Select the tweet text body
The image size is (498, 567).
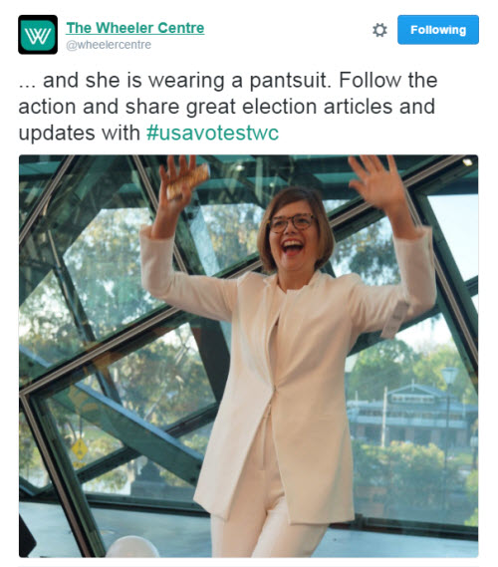coord(228,107)
